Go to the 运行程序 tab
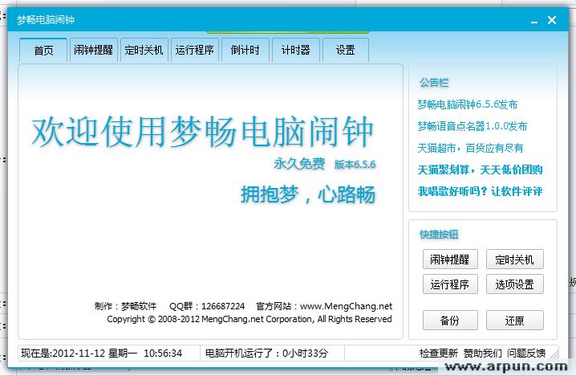576x376 pixels. click(x=194, y=50)
